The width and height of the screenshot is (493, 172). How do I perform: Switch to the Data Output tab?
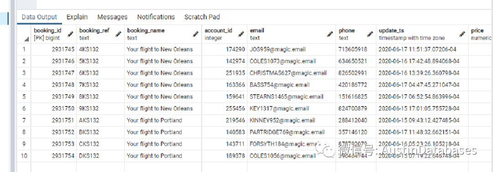click(x=39, y=17)
